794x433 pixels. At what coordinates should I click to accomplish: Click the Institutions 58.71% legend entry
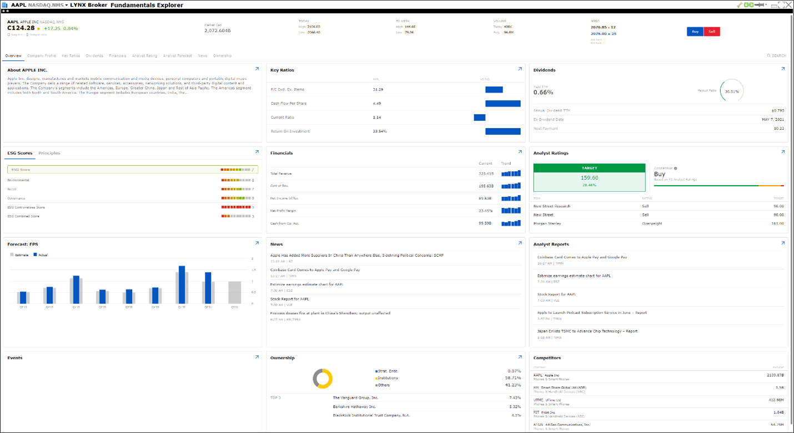(449, 378)
